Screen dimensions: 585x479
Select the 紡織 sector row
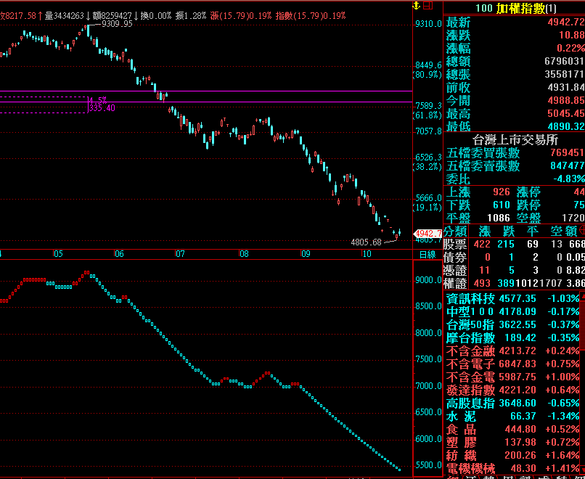(x=511, y=455)
